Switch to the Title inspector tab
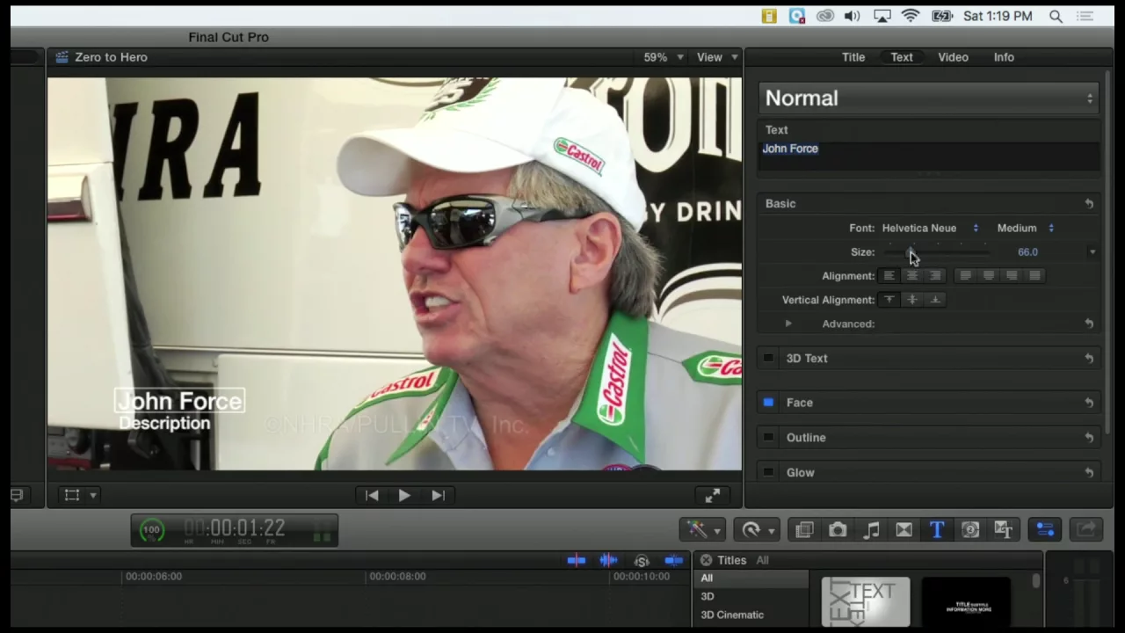 (x=853, y=57)
